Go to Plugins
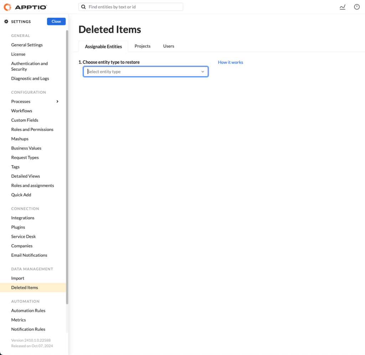This screenshot has width=365, height=355. (18, 227)
